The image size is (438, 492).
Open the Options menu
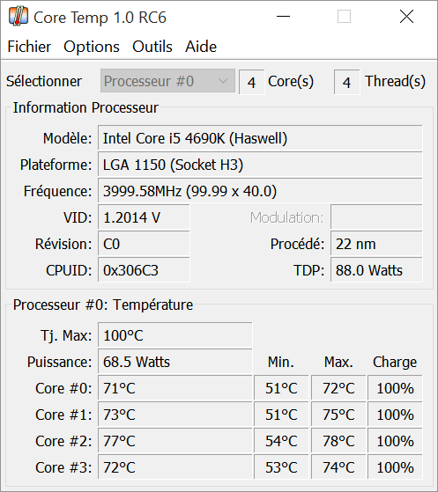(92, 47)
